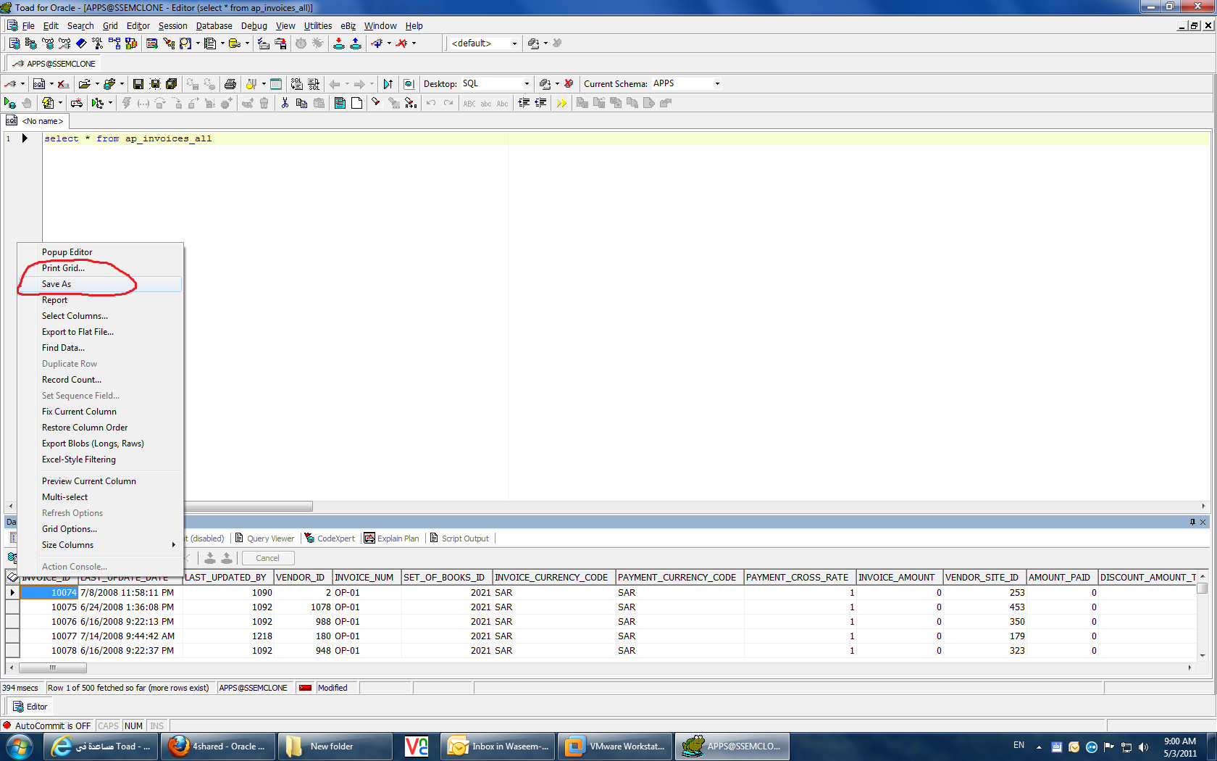
Task: Click the Commit icon in main toolbar
Action: pyautogui.click(x=338, y=43)
